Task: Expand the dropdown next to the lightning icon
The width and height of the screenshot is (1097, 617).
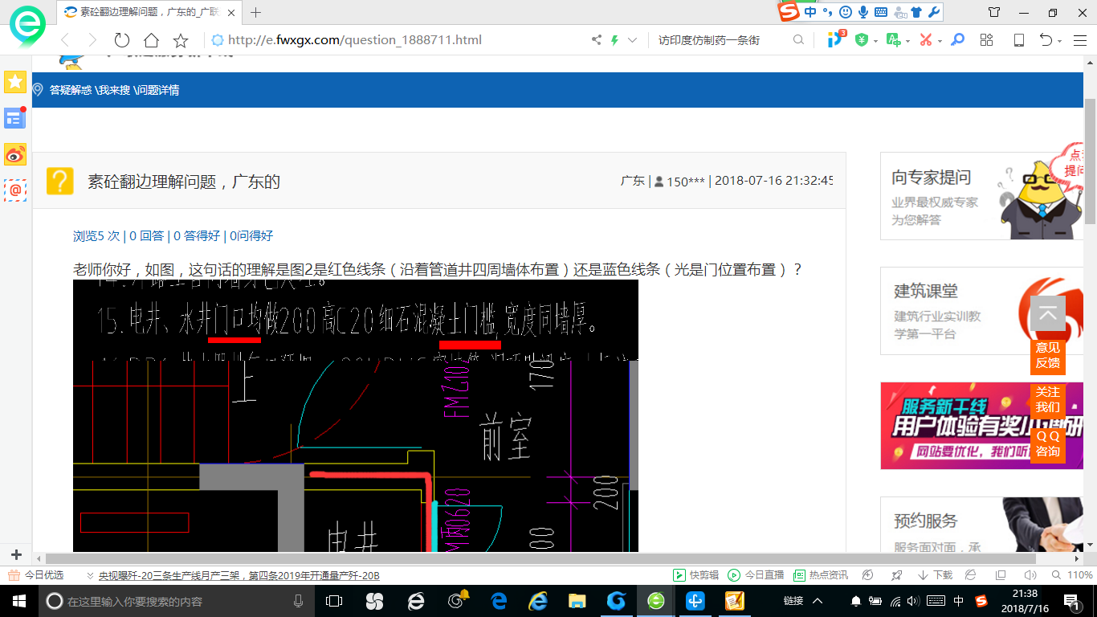Action: [632, 40]
